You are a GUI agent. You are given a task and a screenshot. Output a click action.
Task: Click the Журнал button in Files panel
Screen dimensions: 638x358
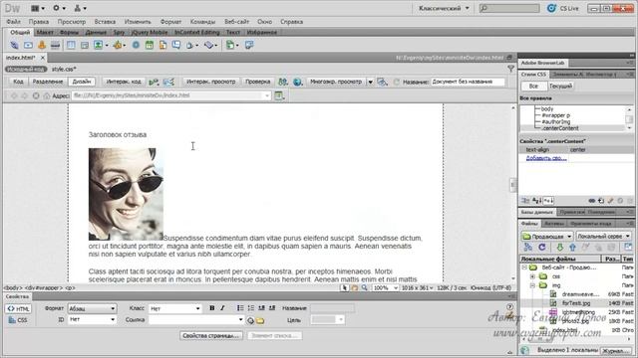(x=616, y=351)
